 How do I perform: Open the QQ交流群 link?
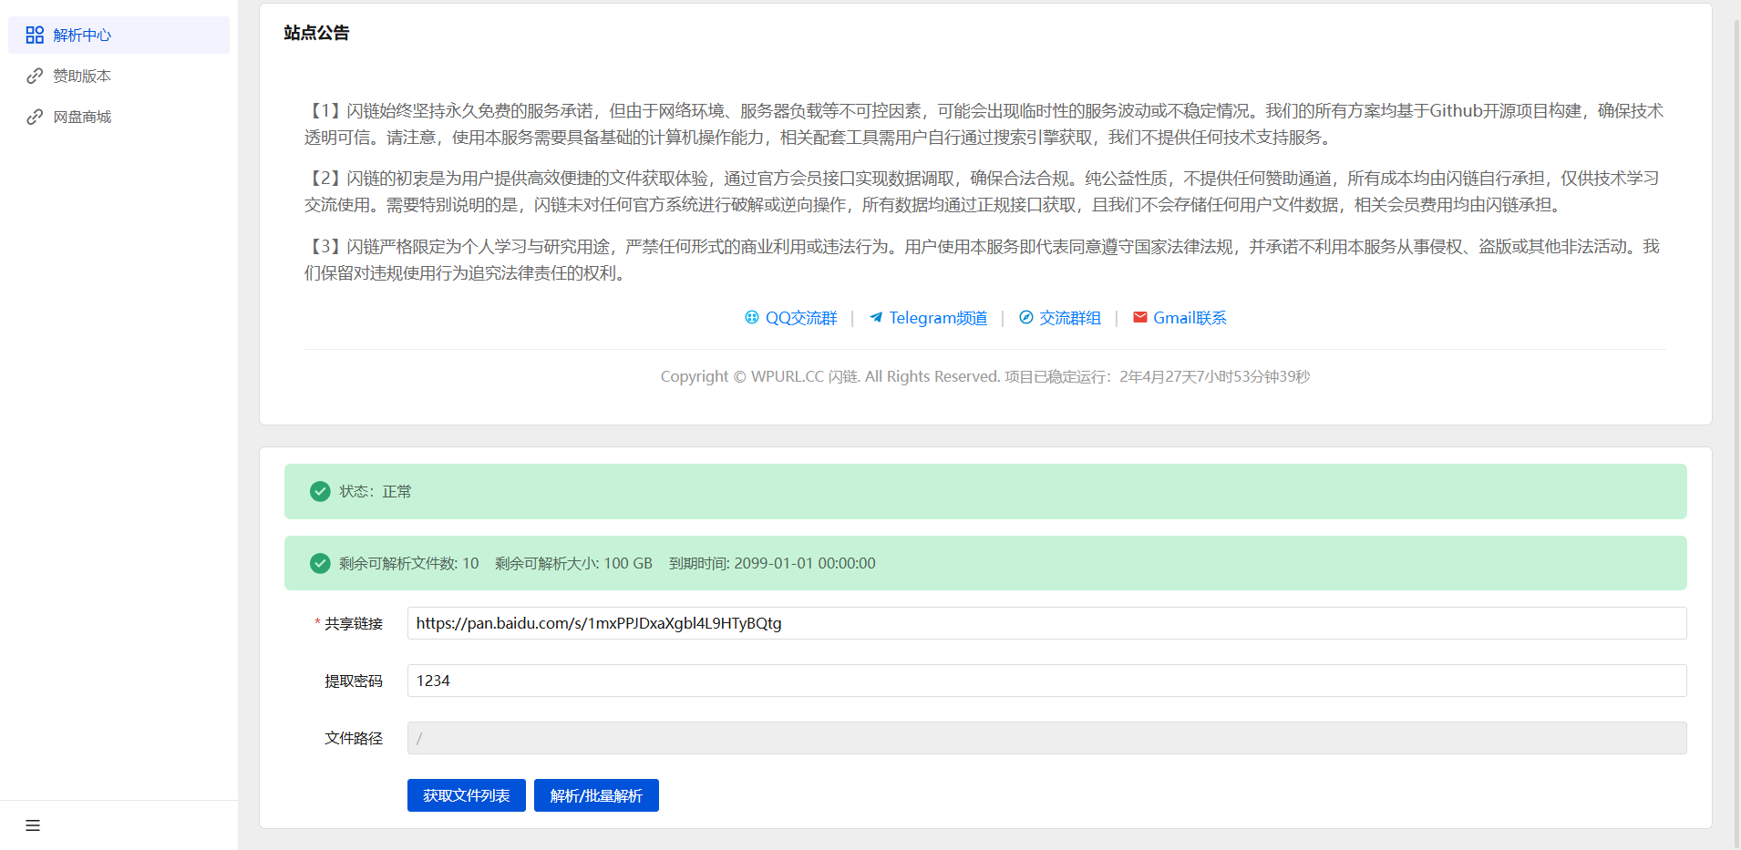click(x=800, y=318)
